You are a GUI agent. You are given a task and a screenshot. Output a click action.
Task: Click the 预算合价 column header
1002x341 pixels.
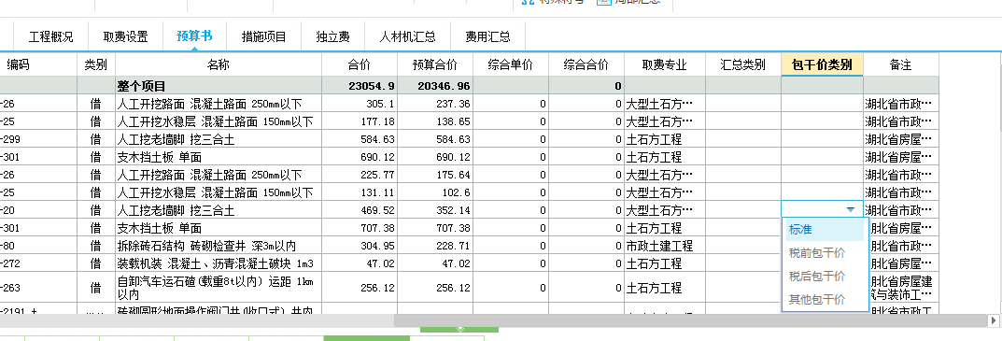tap(435, 64)
